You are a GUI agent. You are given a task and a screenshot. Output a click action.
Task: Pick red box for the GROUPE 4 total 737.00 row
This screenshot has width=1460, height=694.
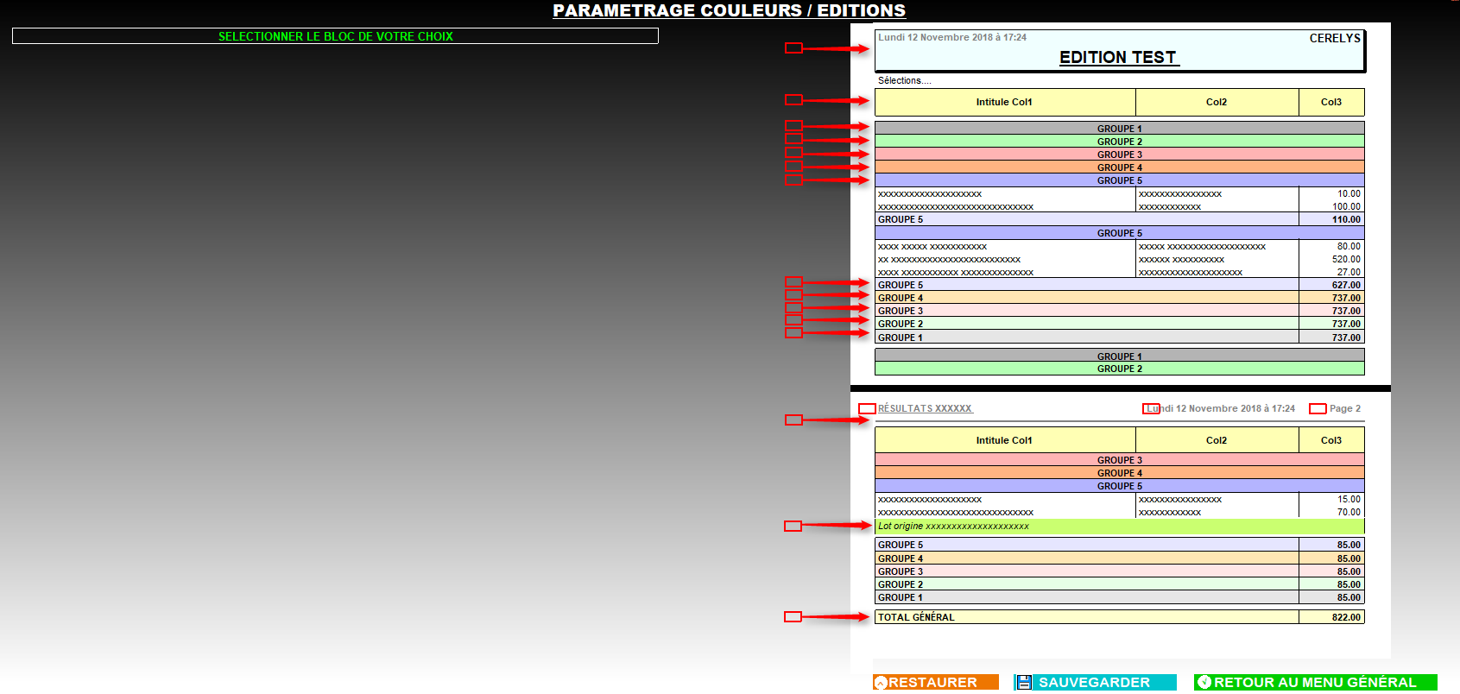click(x=793, y=295)
